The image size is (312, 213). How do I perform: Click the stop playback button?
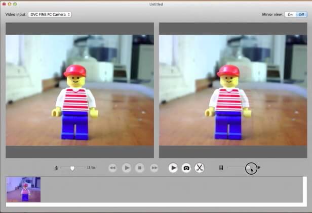[x=140, y=168]
